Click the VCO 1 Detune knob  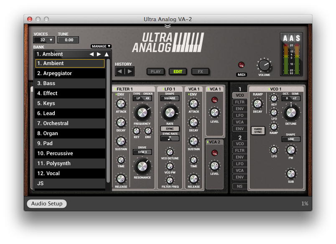point(291,113)
